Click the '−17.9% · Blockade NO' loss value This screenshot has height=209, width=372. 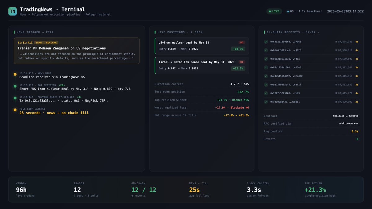(232, 107)
